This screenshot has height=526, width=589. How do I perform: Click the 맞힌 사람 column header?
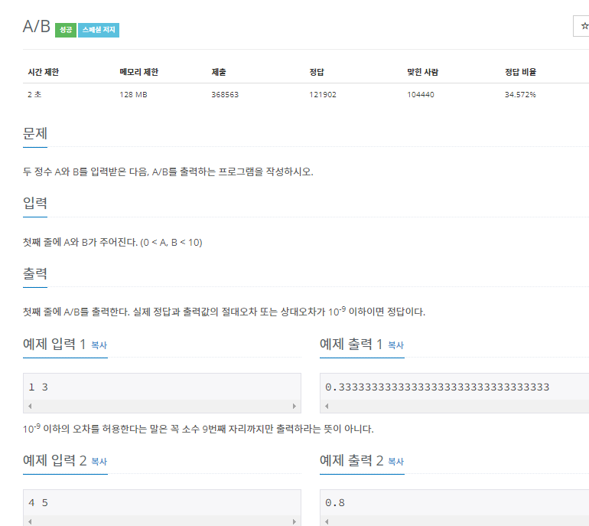coord(422,72)
